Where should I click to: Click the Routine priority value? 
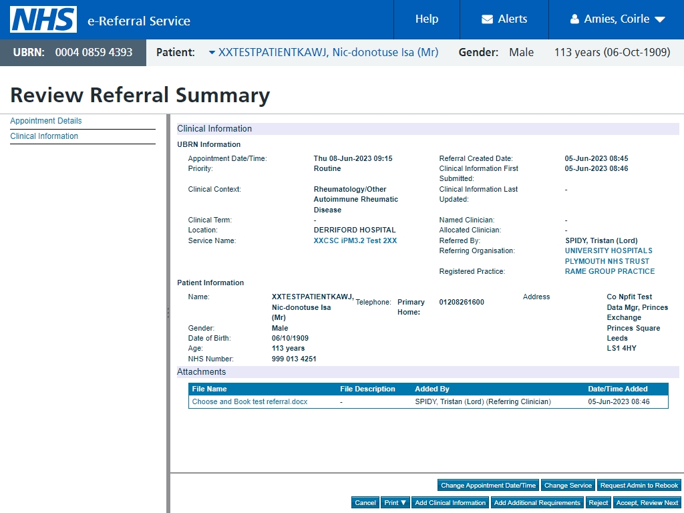[x=327, y=169]
